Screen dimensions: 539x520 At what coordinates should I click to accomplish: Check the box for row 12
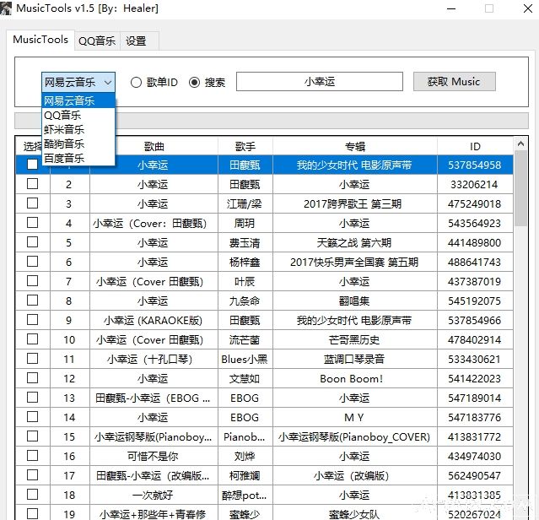tap(32, 378)
